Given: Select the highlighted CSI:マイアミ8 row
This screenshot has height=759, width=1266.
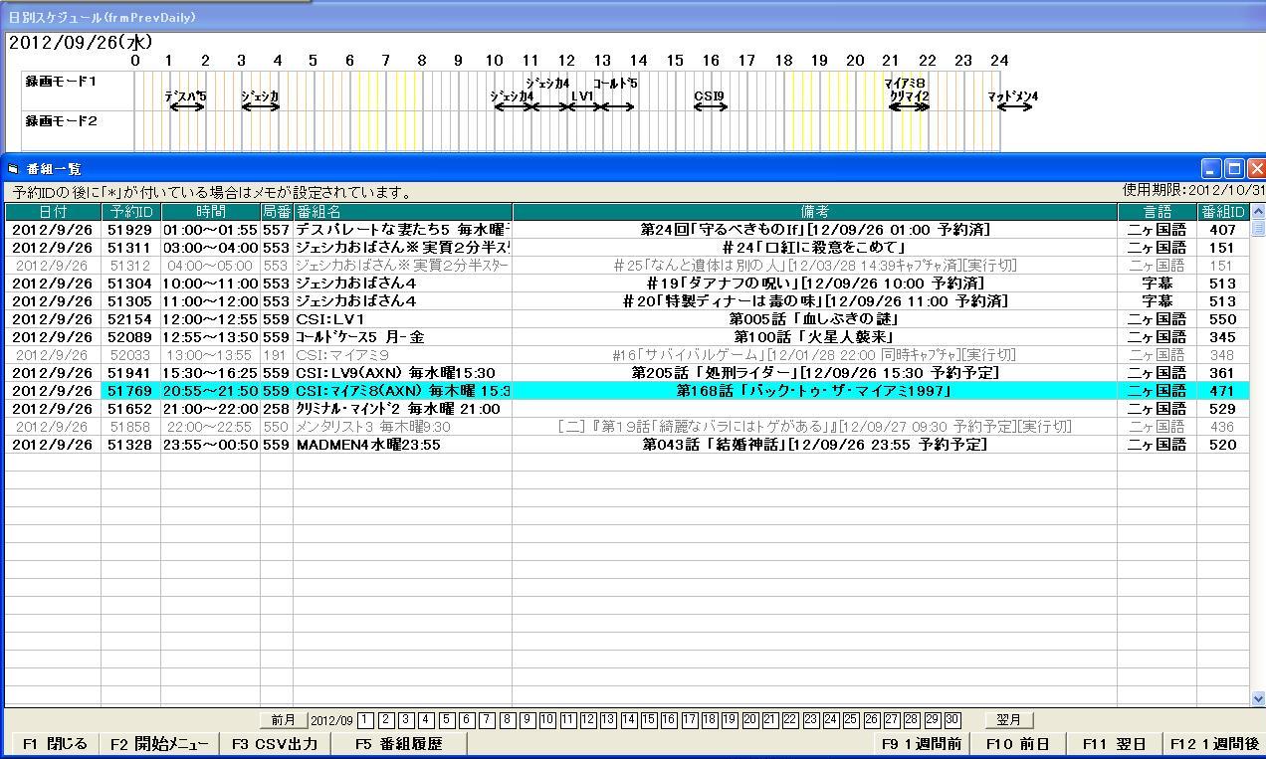Looking at the screenshot, I should coord(402,391).
